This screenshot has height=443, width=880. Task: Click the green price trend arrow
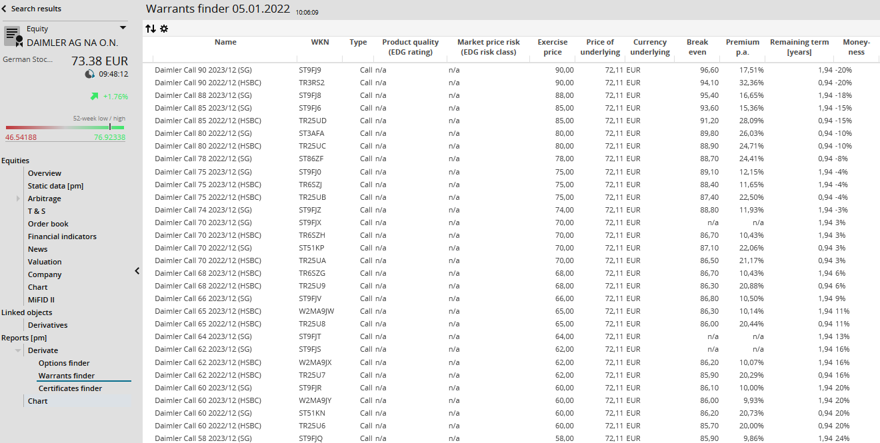pos(95,97)
